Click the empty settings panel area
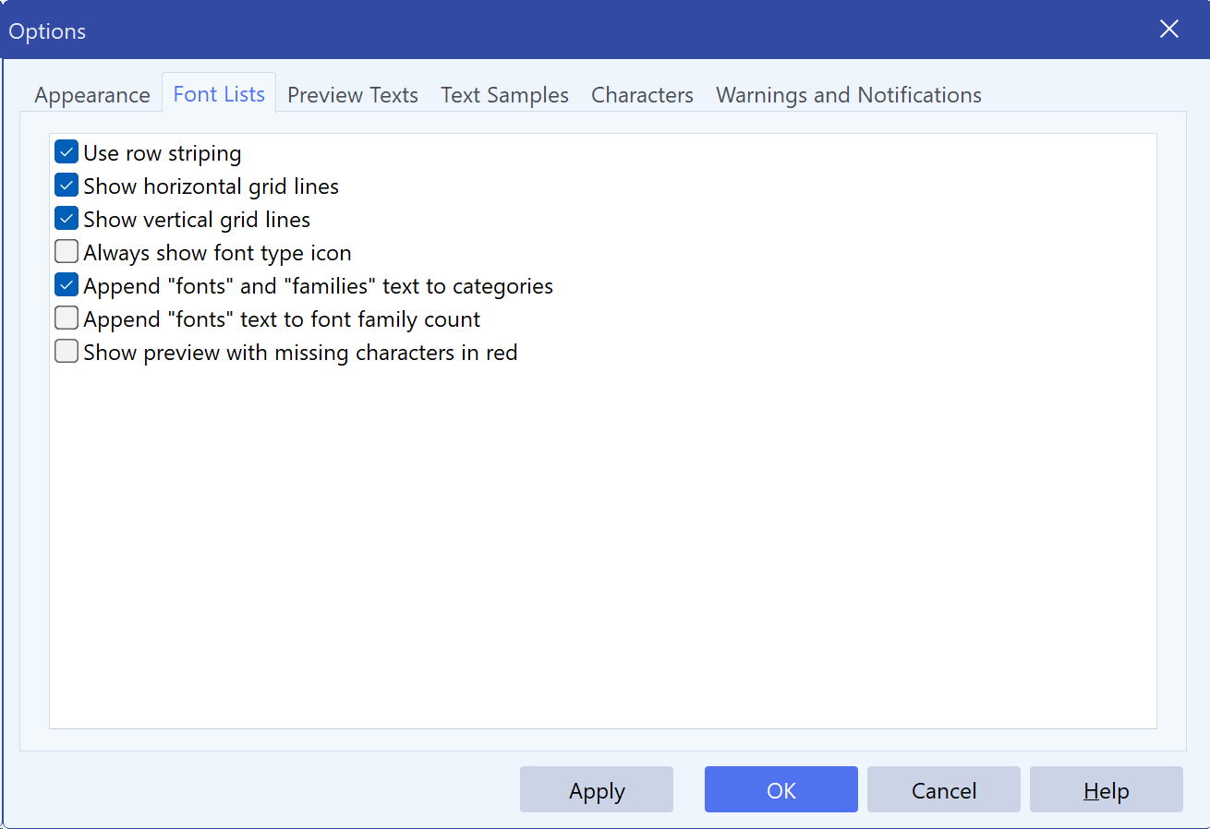The image size is (1210, 829). pos(600,554)
